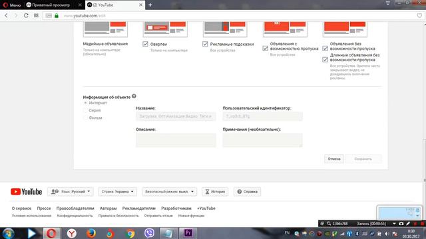Screen dimensions: 426x239
Task: Click the volume speaker tray icon
Action: click(387, 234)
